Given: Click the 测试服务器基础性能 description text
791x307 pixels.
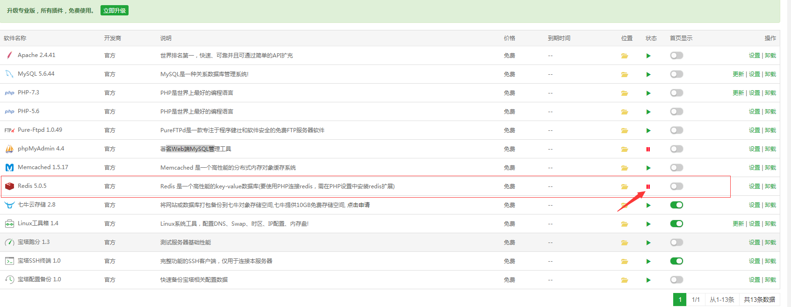Looking at the screenshot, I should pos(186,243).
